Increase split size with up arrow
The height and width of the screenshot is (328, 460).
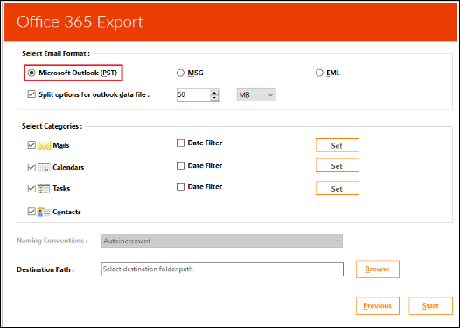pos(214,92)
